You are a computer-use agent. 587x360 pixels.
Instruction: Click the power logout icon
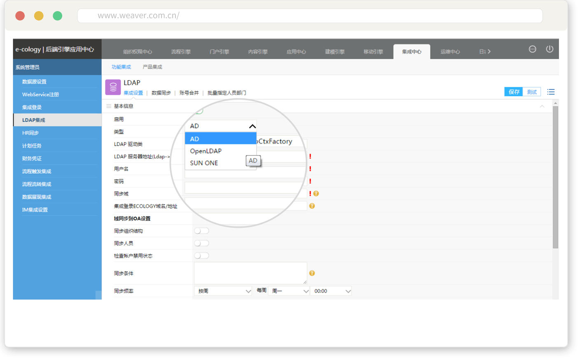pyautogui.click(x=550, y=49)
